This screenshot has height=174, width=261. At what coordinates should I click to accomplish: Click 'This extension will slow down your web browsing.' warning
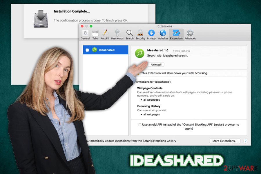pyautogui.click(x=175, y=73)
